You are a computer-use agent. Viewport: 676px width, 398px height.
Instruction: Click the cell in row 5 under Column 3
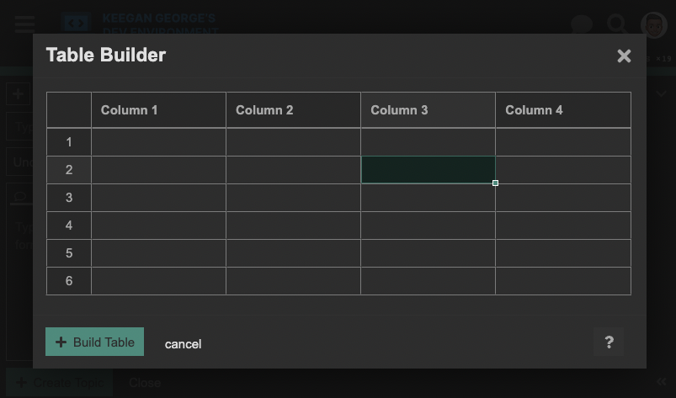pyautogui.click(x=428, y=253)
